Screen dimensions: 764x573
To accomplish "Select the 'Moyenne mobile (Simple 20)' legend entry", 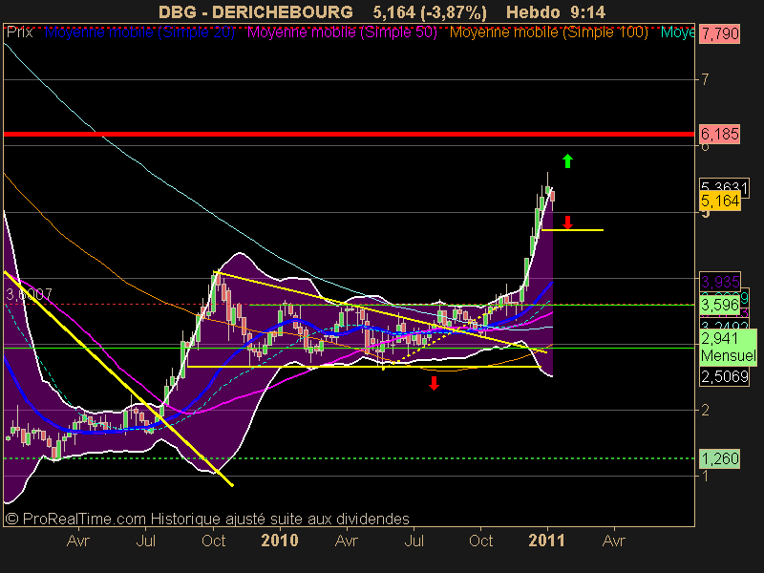I will (x=139, y=32).
